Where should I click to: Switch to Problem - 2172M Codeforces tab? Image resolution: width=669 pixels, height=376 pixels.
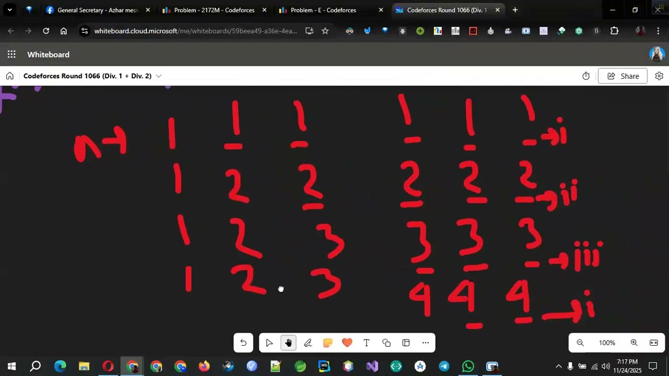pos(214,10)
